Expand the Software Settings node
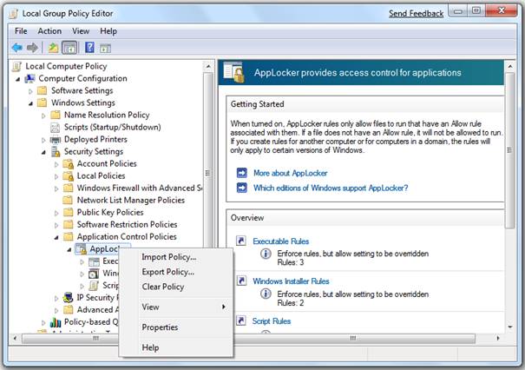The image size is (525, 370). click(30, 91)
